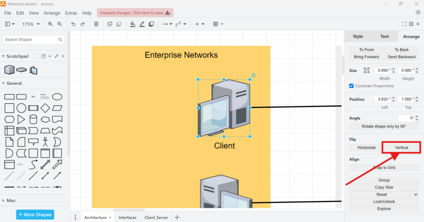Select the Cylinder shape in General
Image resolution: width=424 pixels, height=222 pixels.
(x=33, y=119)
